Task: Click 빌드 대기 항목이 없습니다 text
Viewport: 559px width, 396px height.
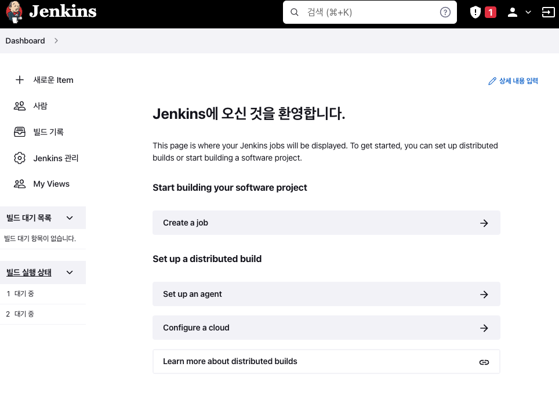Action: tap(40, 238)
